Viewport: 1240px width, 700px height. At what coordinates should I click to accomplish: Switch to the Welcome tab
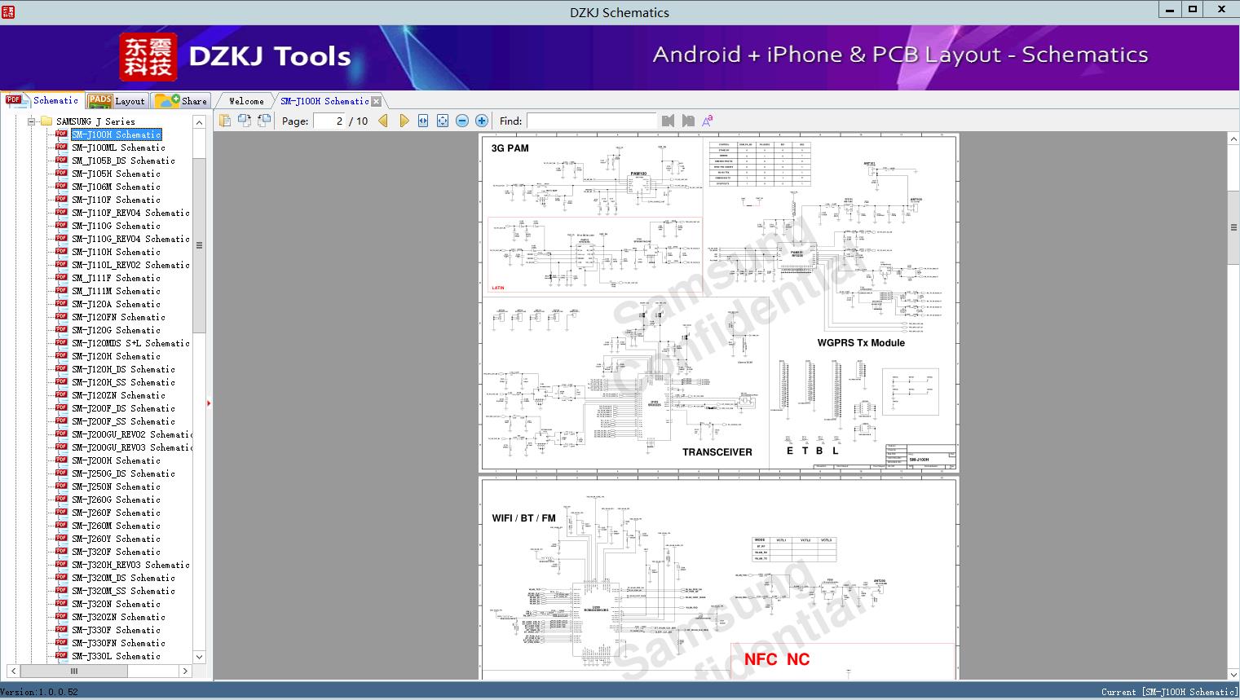[x=245, y=101]
